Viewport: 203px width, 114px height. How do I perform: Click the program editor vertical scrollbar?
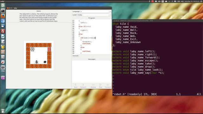(111, 43)
